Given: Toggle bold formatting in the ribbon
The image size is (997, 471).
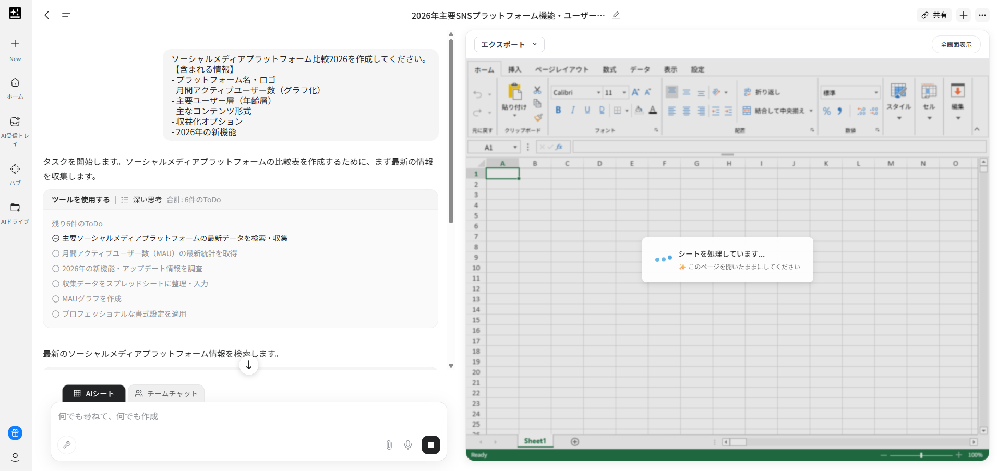Looking at the screenshot, I should click(558, 111).
